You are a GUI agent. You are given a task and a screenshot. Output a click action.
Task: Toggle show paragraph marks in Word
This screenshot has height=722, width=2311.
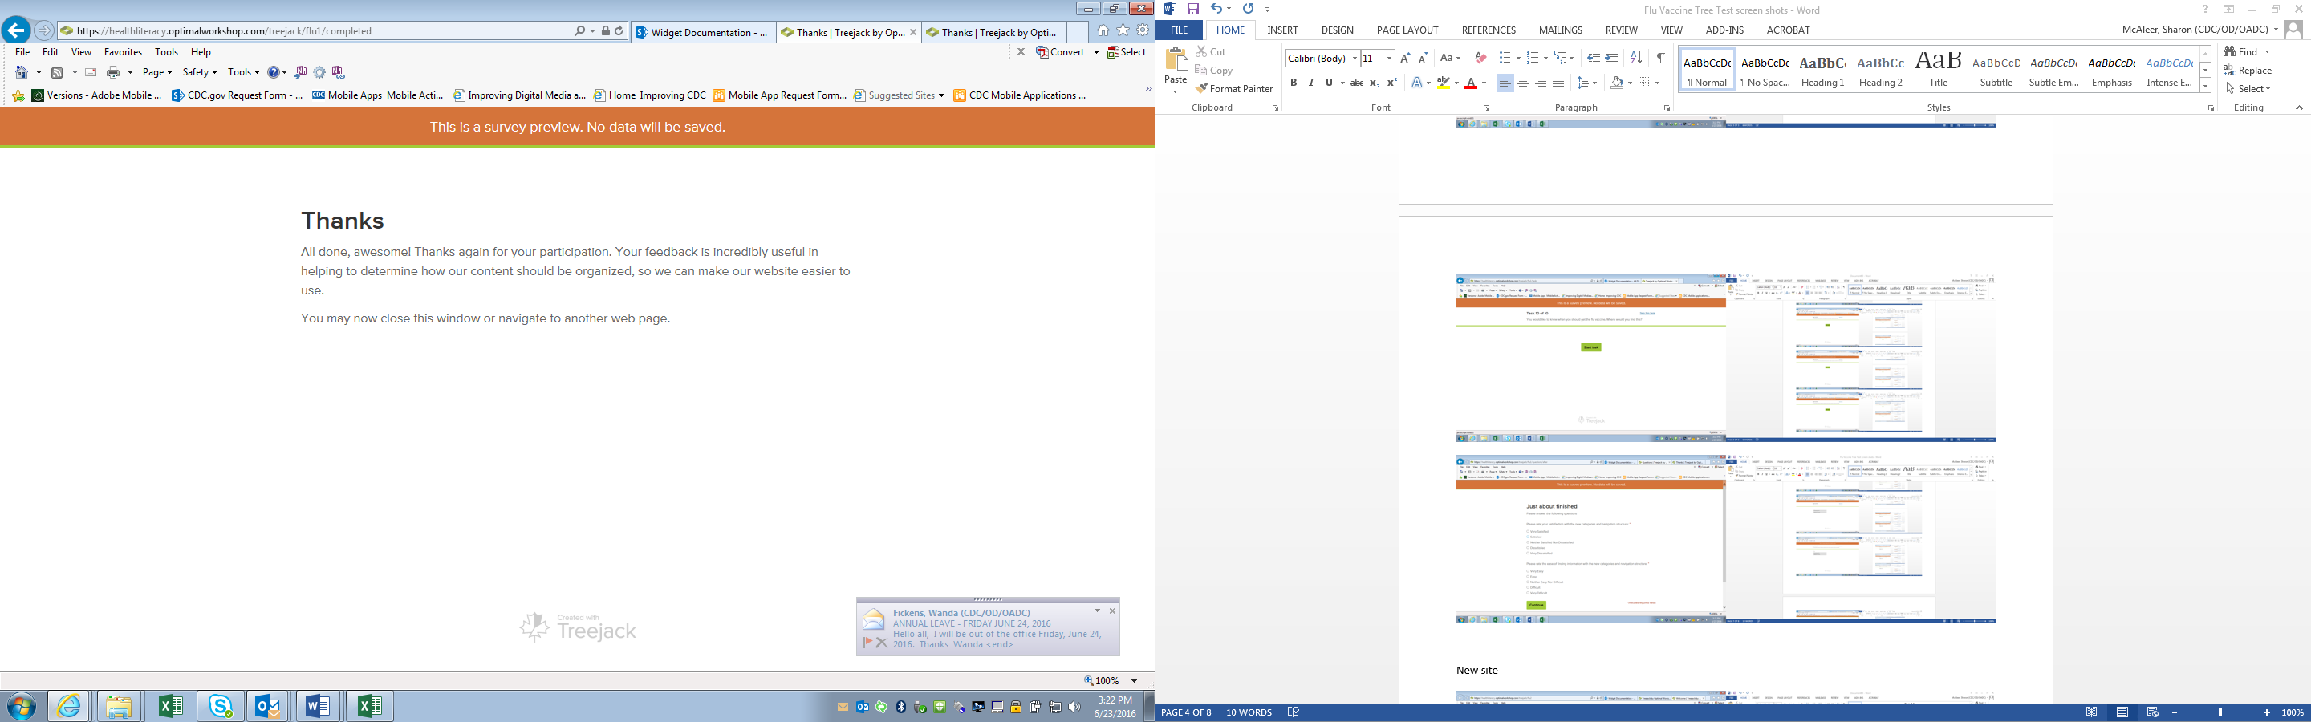click(x=1660, y=59)
